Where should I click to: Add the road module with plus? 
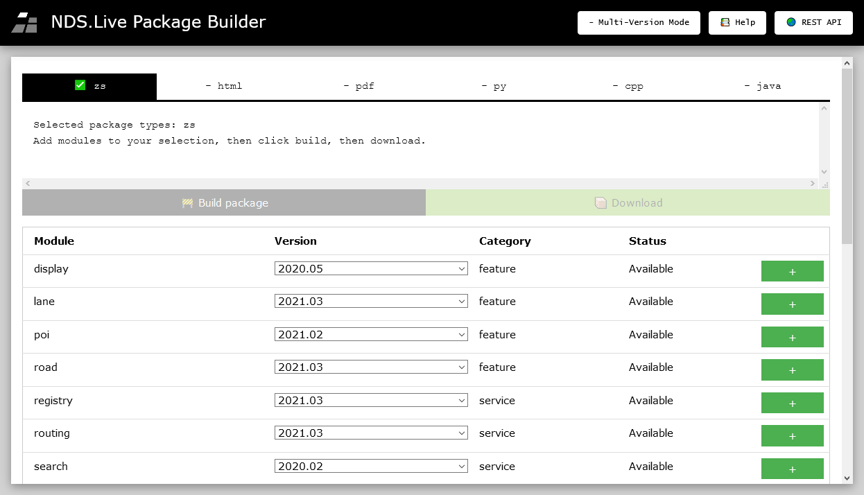click(793, 370)
